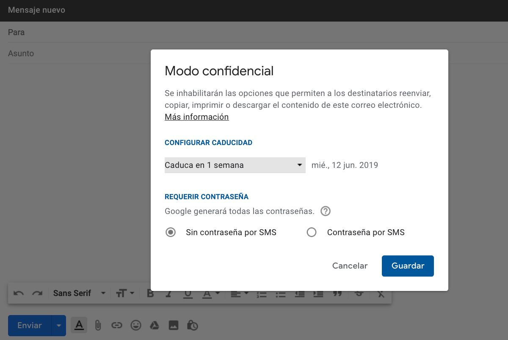Open the emoji picker icon
The image size is (508, 340).
tap(135, 325)
